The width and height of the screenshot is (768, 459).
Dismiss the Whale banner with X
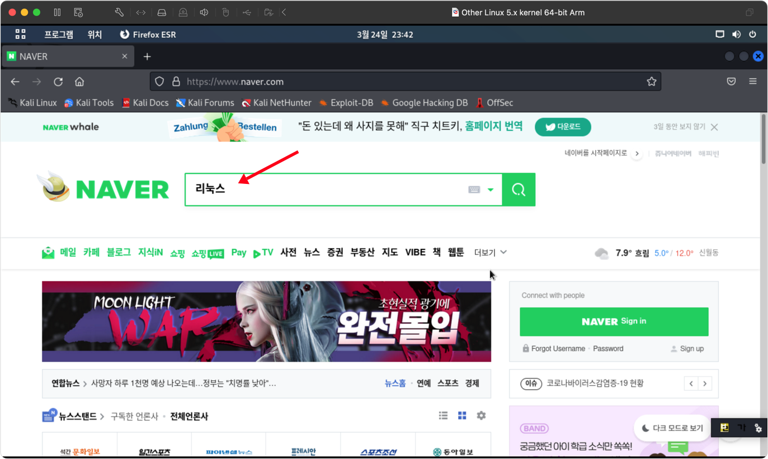click(x=714, y=127)
